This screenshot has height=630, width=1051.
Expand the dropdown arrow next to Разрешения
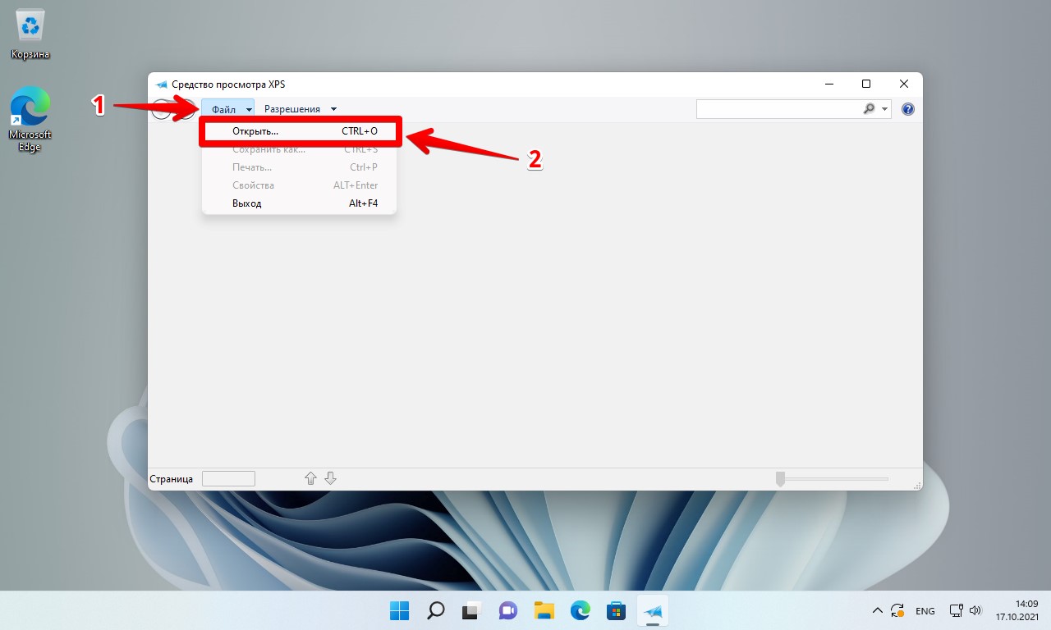click(333, 109)
